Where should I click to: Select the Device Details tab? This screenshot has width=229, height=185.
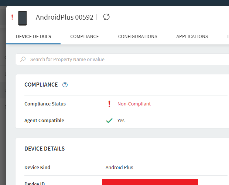34,37
